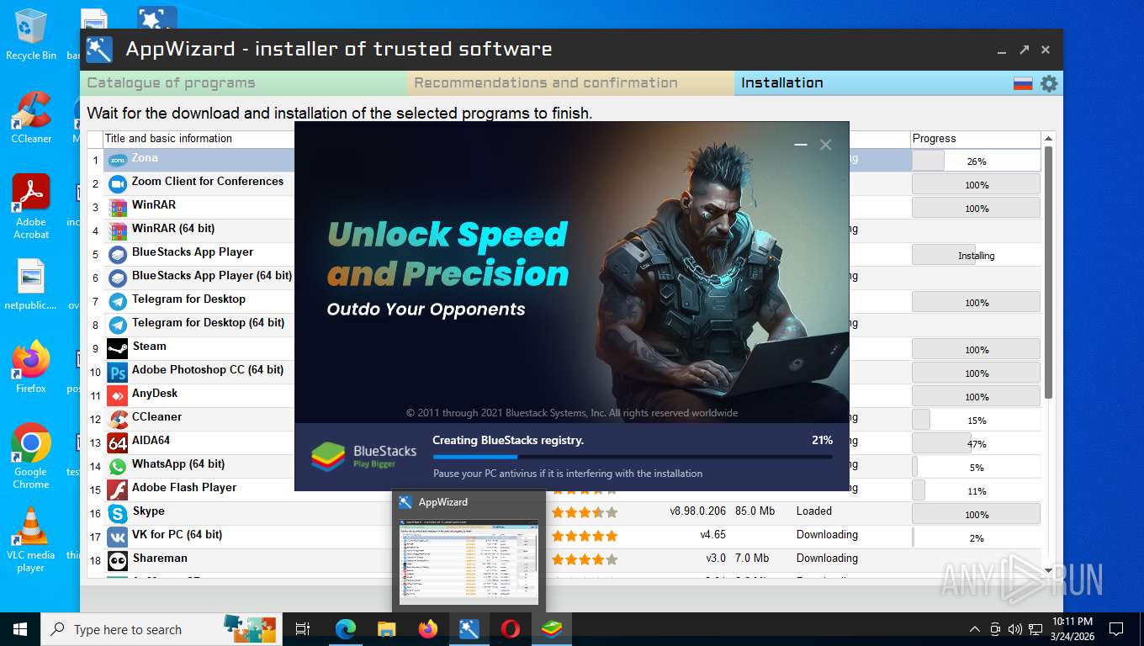The image size is (1144, 646).
Task: Click the BlueStacks installer 21% progress bar
Action: click(x=633, y=457)
